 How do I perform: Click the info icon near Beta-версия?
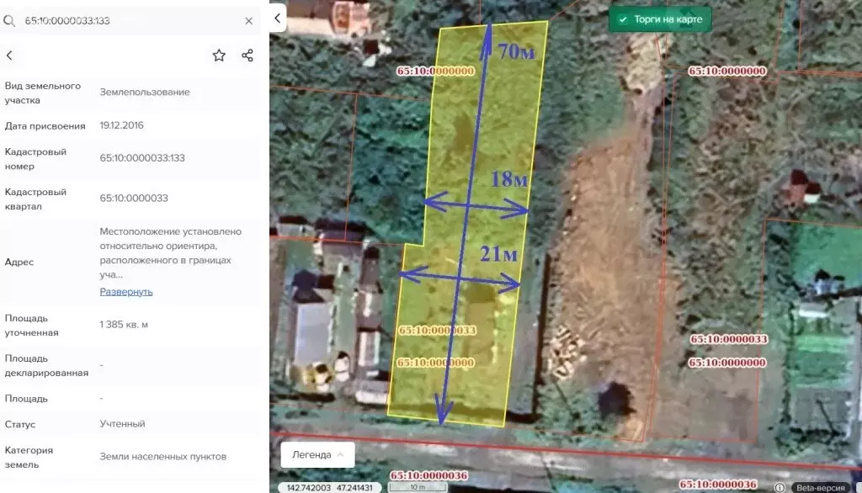tap(780, 487)
